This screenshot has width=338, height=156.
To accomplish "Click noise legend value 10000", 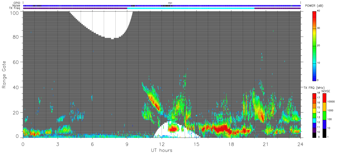I will tap(331, 102).
